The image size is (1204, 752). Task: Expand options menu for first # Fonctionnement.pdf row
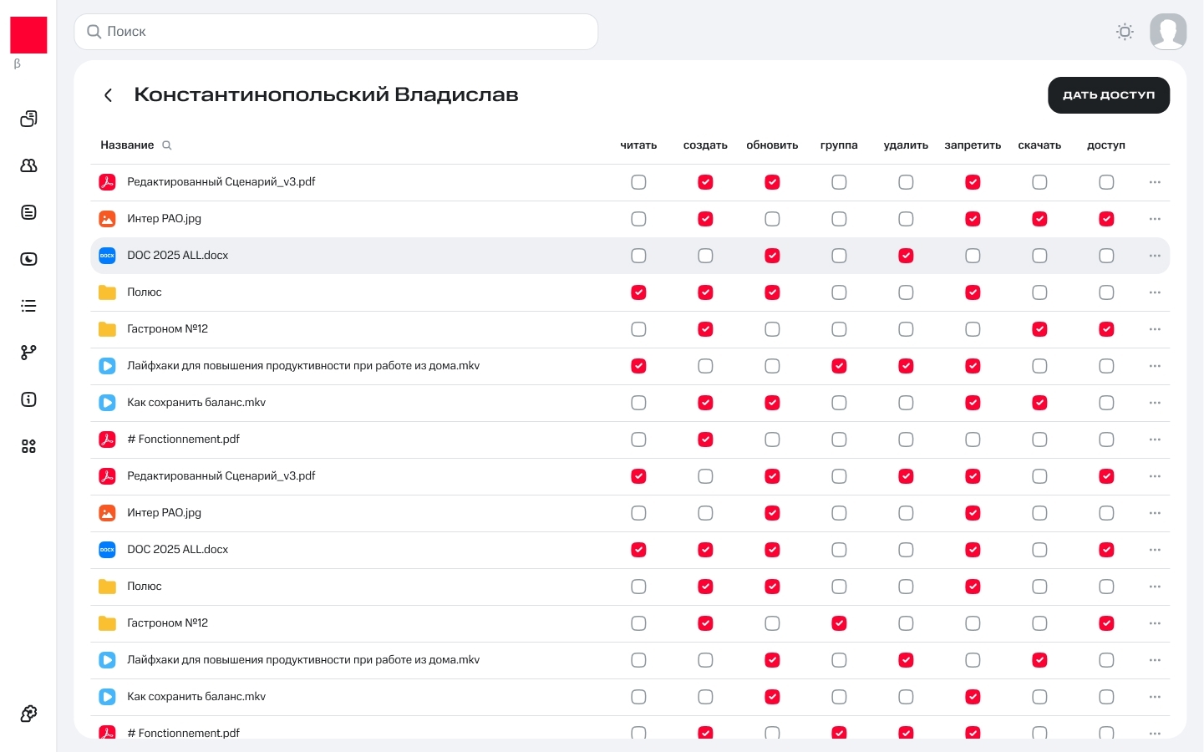(x=1155, y=440)
